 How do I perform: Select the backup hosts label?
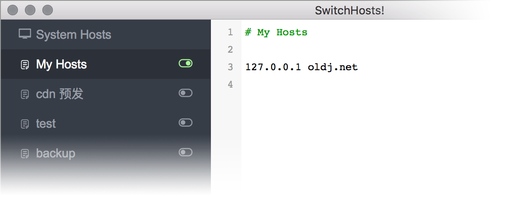tap(55, 153)
